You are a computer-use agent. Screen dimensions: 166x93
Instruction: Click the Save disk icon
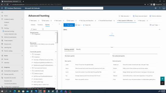[76, 25]
